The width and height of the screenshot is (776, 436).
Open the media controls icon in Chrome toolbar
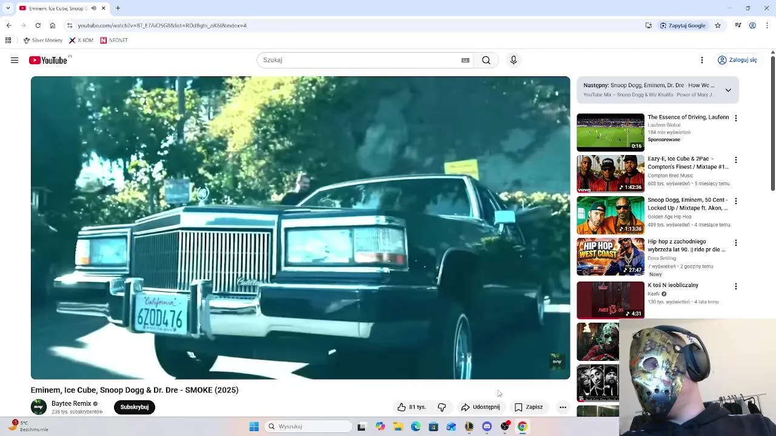(738, 25)
